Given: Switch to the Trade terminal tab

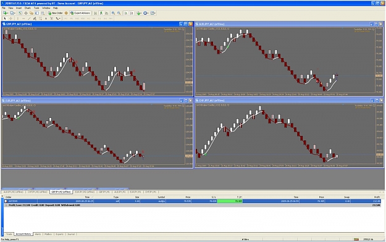Looking at the screenshot, I should pos(9,234).
